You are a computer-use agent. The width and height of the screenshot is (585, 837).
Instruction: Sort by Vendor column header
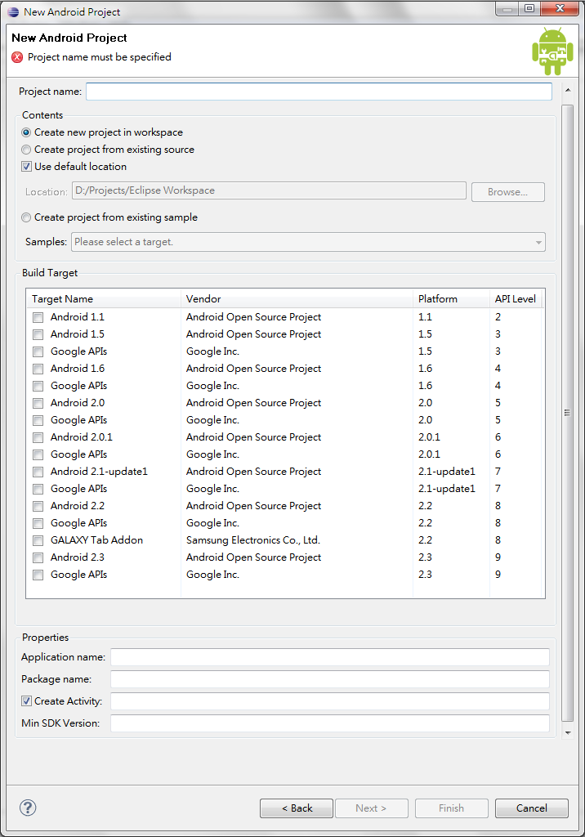297,299
